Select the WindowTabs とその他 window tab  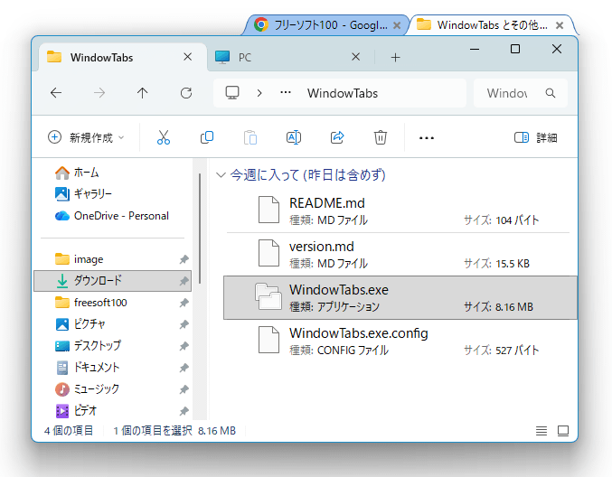pos(492,25)
